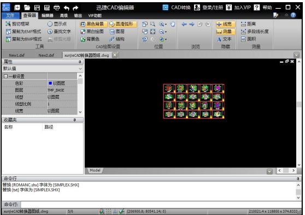Screen dimensions: 305x215
Task: Select the Model layout tab
Action: pyautogui.click(x=95, y=170)
